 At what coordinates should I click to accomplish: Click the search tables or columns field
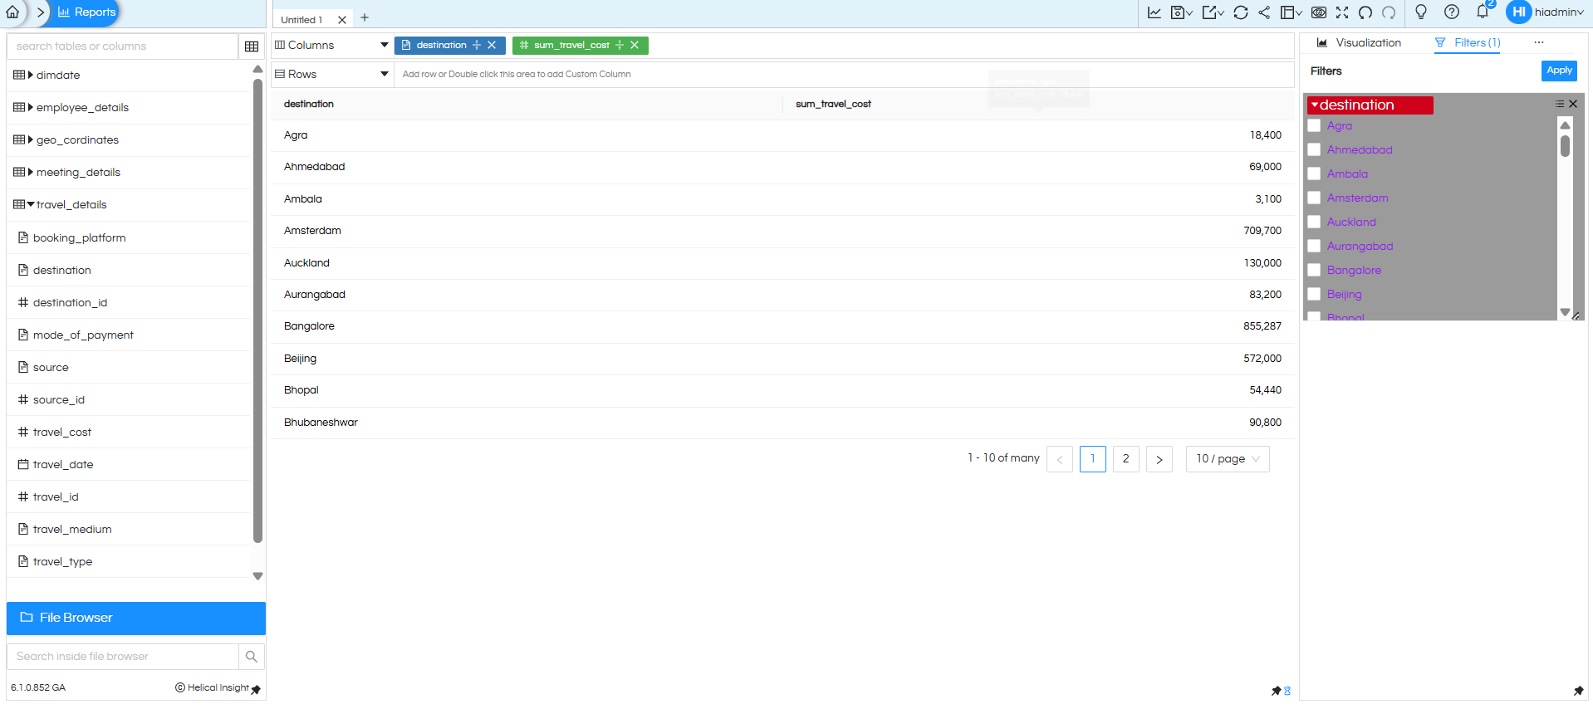122,46
